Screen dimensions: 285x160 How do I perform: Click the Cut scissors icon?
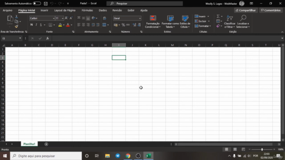16,17
